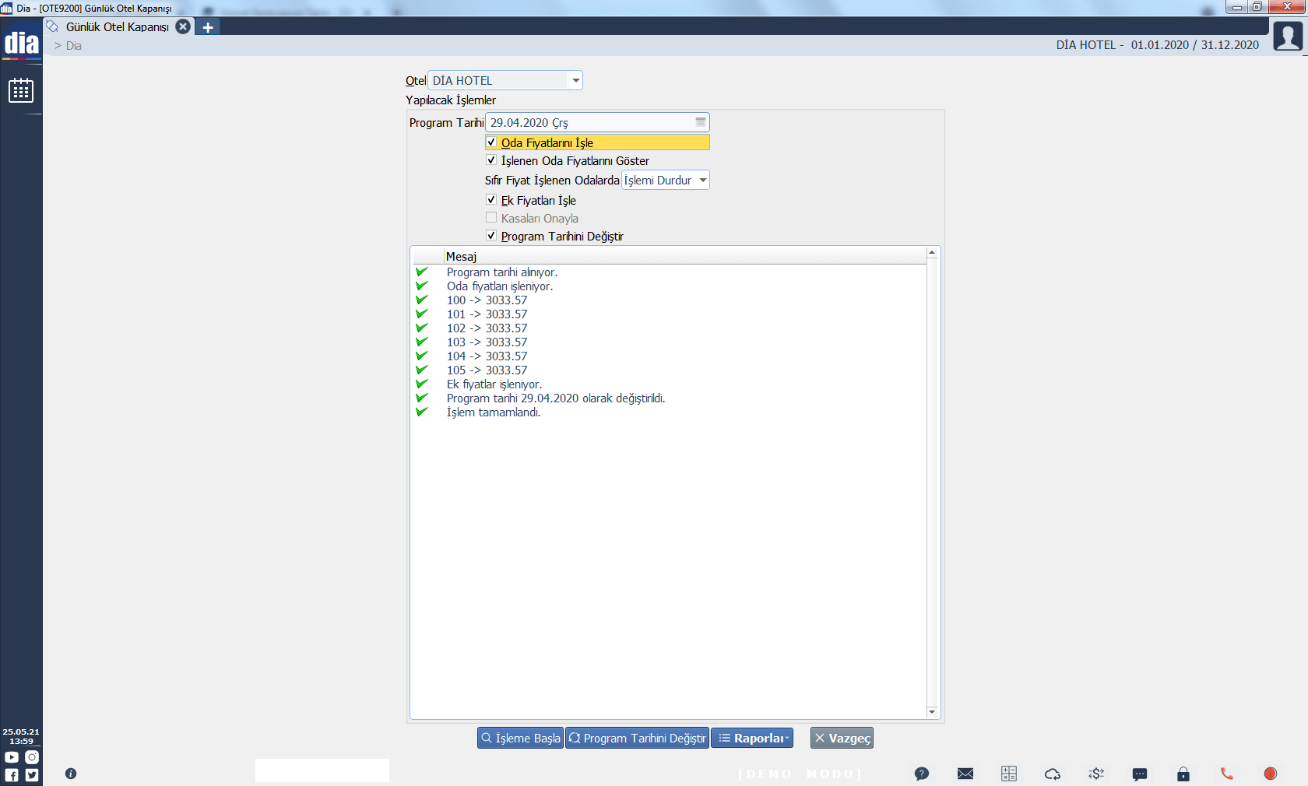This screenshot has width=1308, height=786.
Task: Open the chat message icon
Action: click(x=1140, y=774)
